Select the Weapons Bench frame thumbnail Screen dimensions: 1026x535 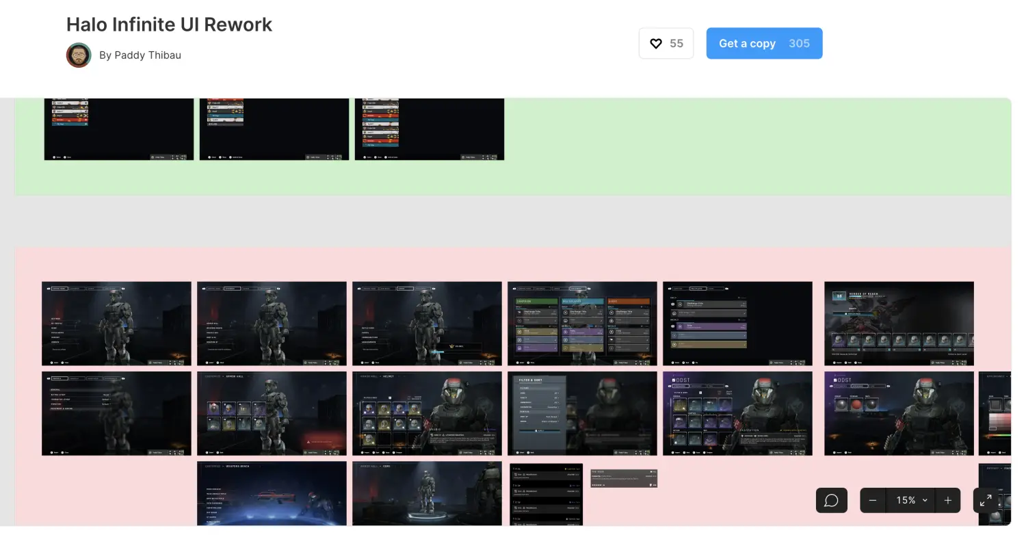[x=272, y=493]
